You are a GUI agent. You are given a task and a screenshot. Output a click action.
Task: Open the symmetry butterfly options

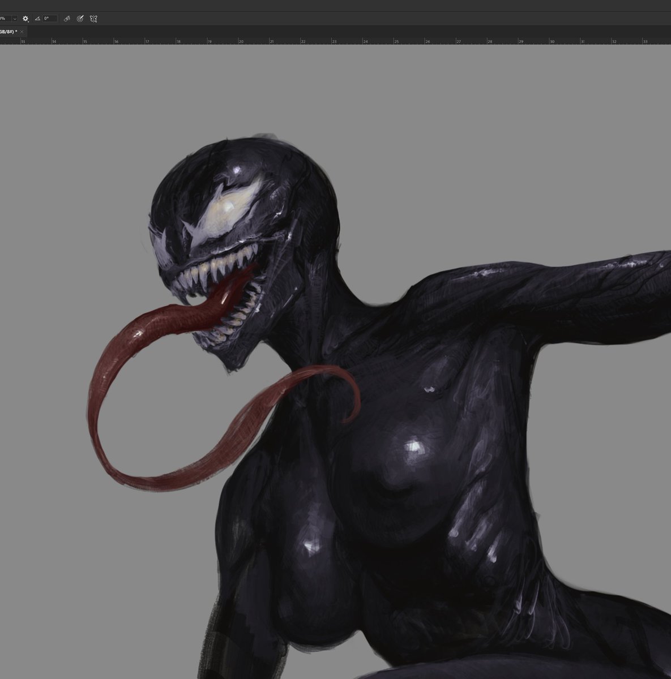click(93, 19)
